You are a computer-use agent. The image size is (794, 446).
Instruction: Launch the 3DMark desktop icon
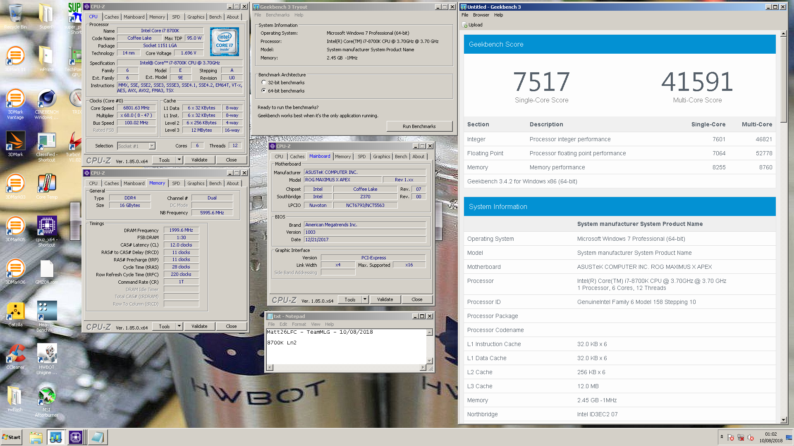point(15,144)
